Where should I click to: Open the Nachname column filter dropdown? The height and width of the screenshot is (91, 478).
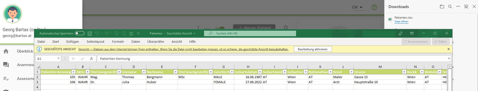click(175, 72)
